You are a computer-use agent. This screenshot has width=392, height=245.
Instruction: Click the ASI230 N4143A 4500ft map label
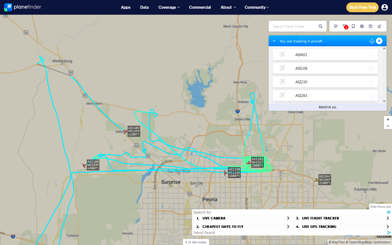point(234,173)
